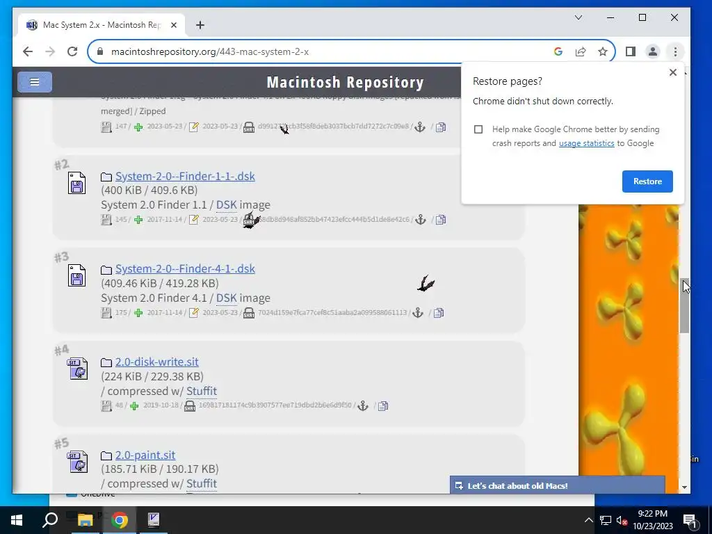Click the page vertical scrollbar thumb

coord(685,306)
